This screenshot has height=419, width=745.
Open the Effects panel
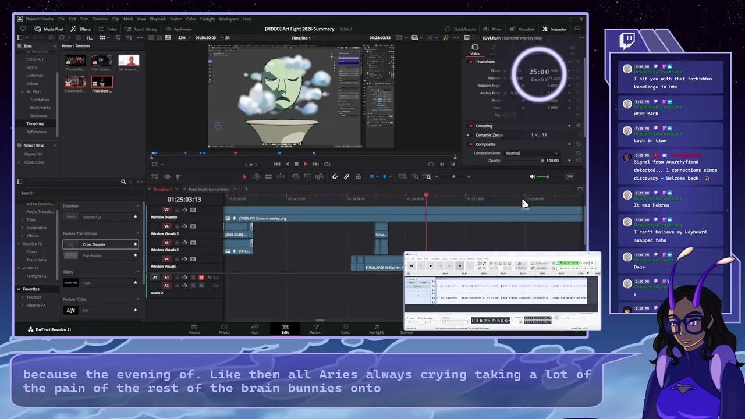[x=81, y=29]
